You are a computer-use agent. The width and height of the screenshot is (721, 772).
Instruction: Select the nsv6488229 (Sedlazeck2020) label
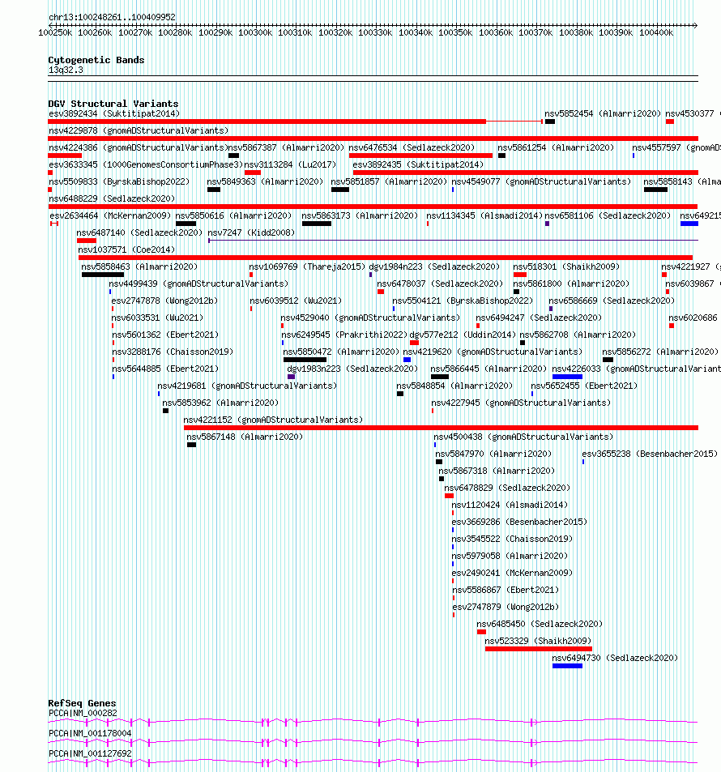[112, 199]
